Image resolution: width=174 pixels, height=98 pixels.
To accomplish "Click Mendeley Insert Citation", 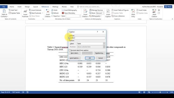I will point(48,13).
